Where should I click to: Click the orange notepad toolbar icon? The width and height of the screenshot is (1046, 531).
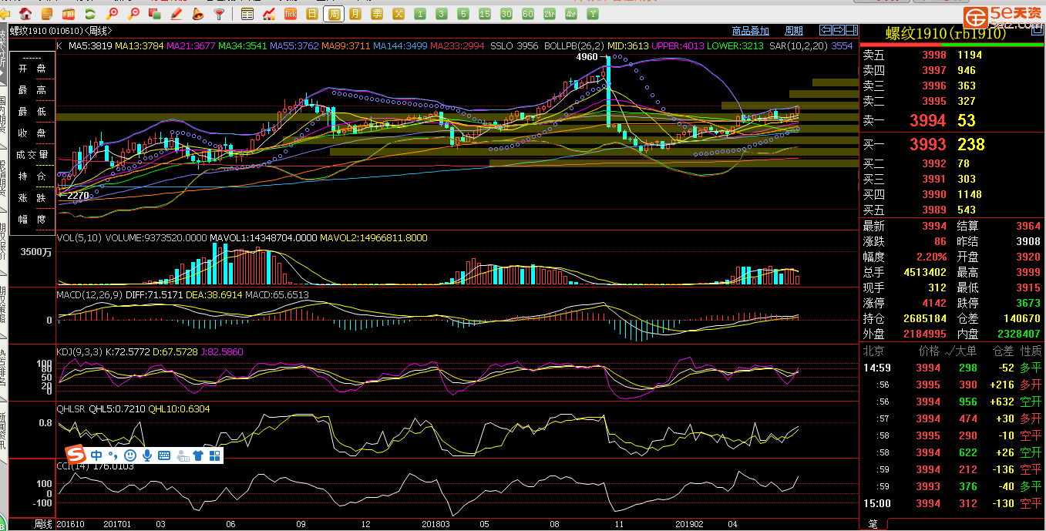pyautogui.click(x=48, y=14)
